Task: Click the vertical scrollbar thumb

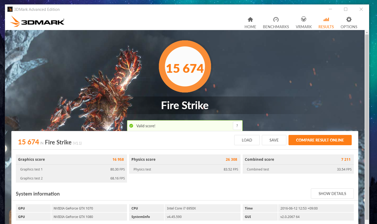Action: (367, 126)
